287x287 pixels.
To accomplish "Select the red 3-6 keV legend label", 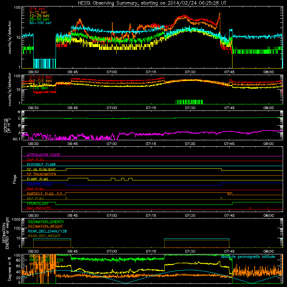I will [x=37, y=9].
